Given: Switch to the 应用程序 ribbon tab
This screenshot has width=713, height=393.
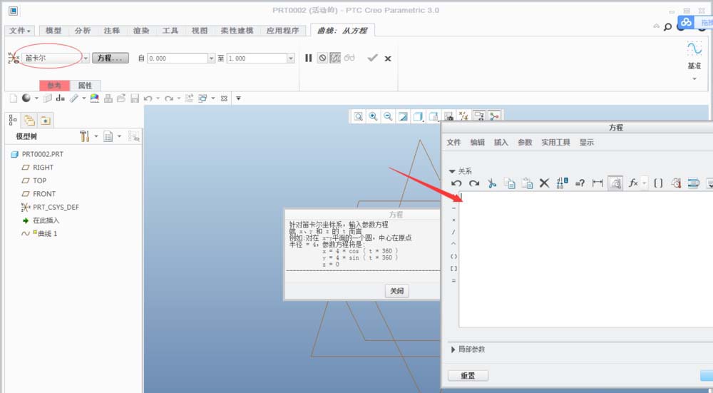Looking at the screenshot, I should click(283, 31).
